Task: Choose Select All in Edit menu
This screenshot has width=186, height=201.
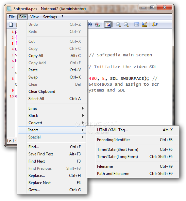Action: (53, 99)
